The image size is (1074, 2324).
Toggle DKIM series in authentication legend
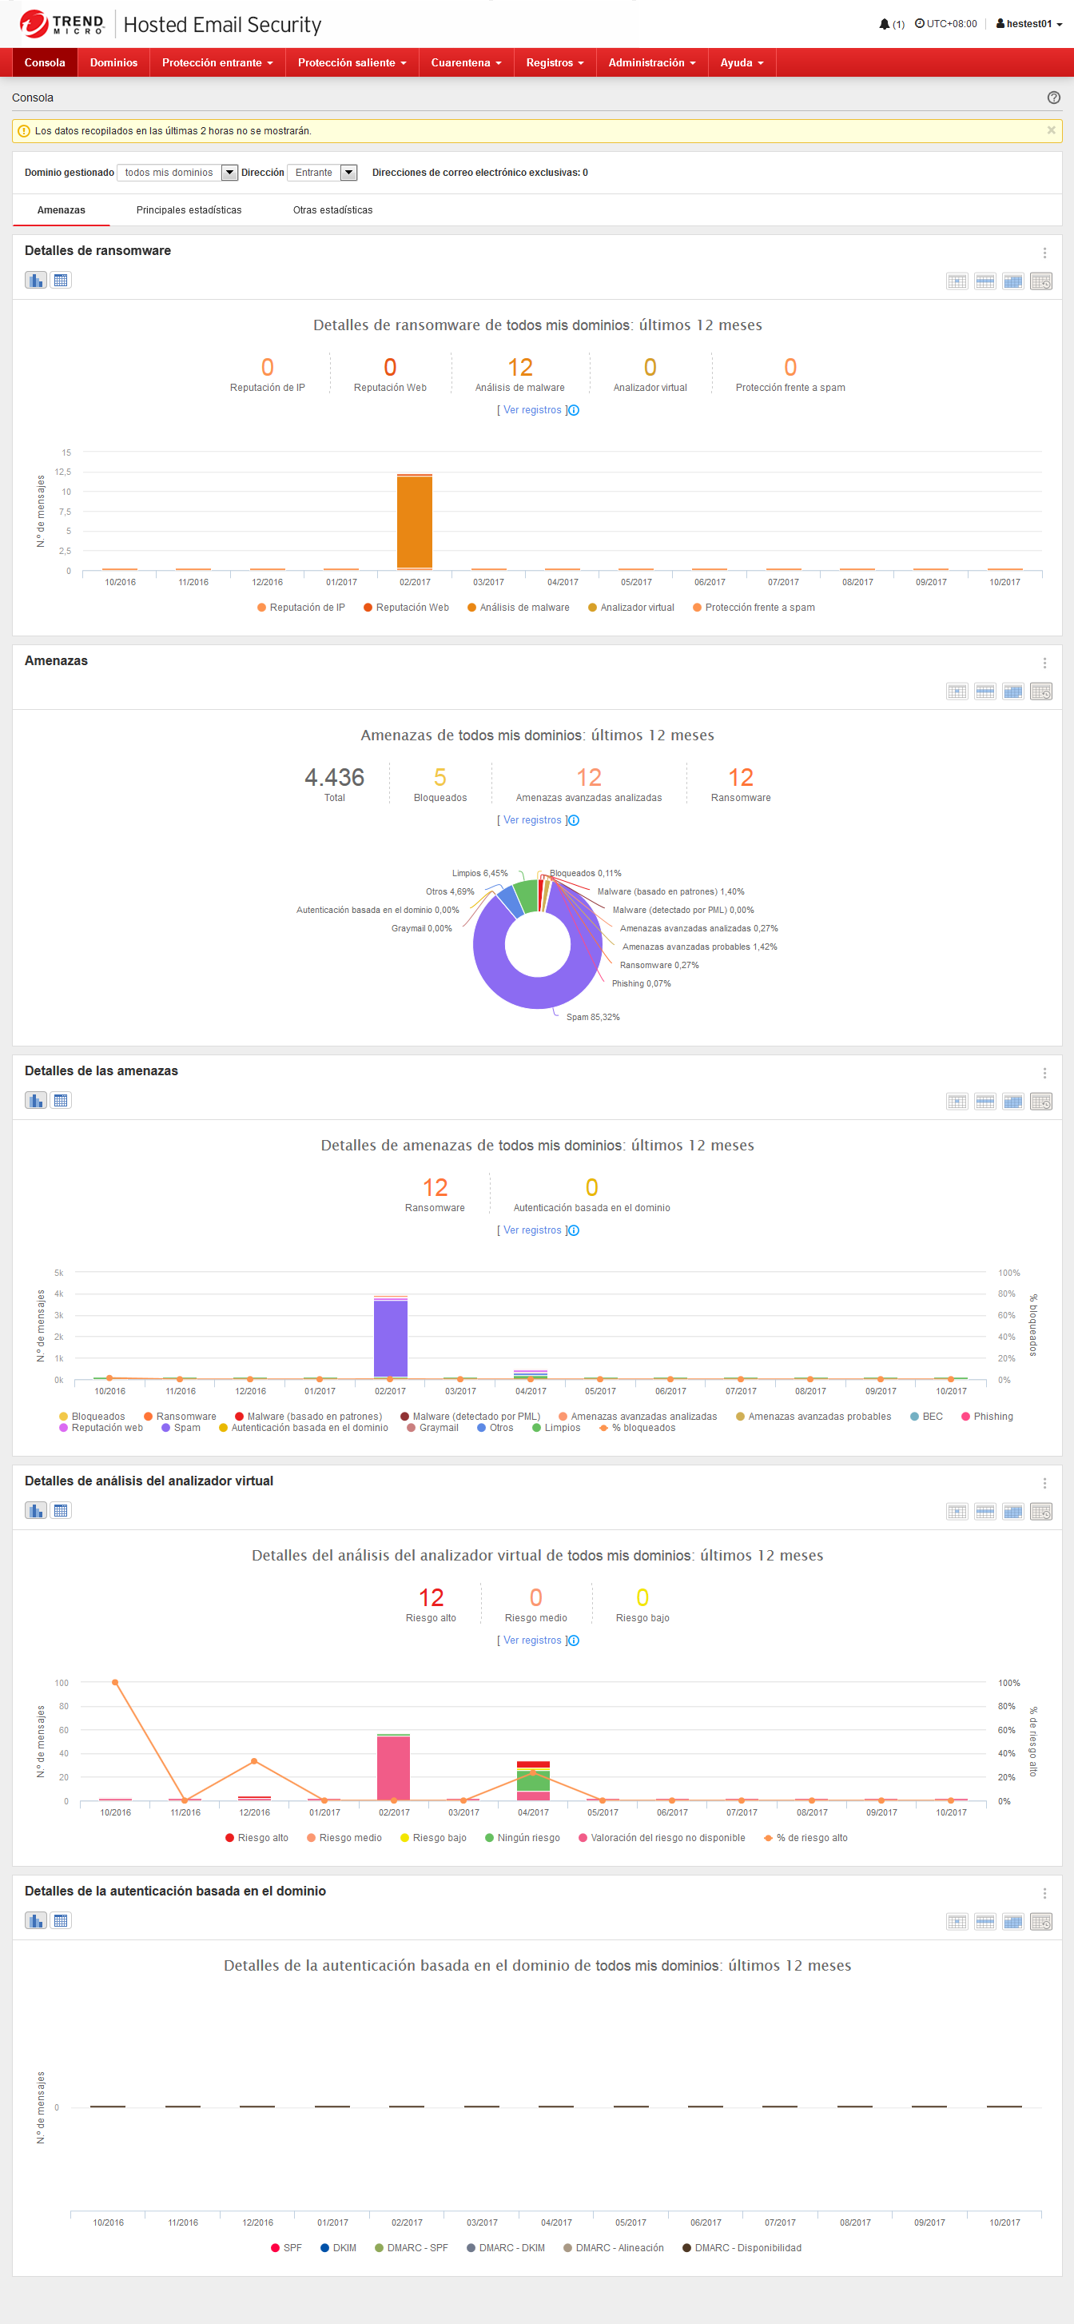click(338, 2248)
